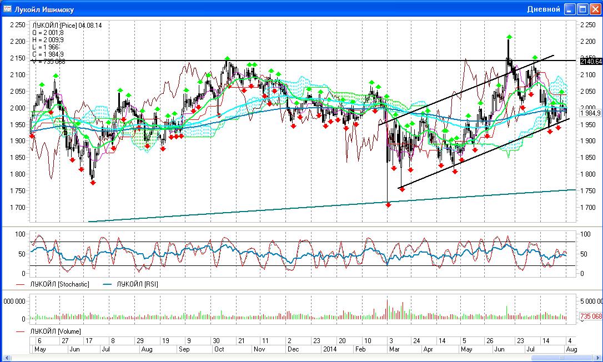Click the 2140.64 resistance level price tag
Viewport: 603px width, 362px height.
click(591, 62)
